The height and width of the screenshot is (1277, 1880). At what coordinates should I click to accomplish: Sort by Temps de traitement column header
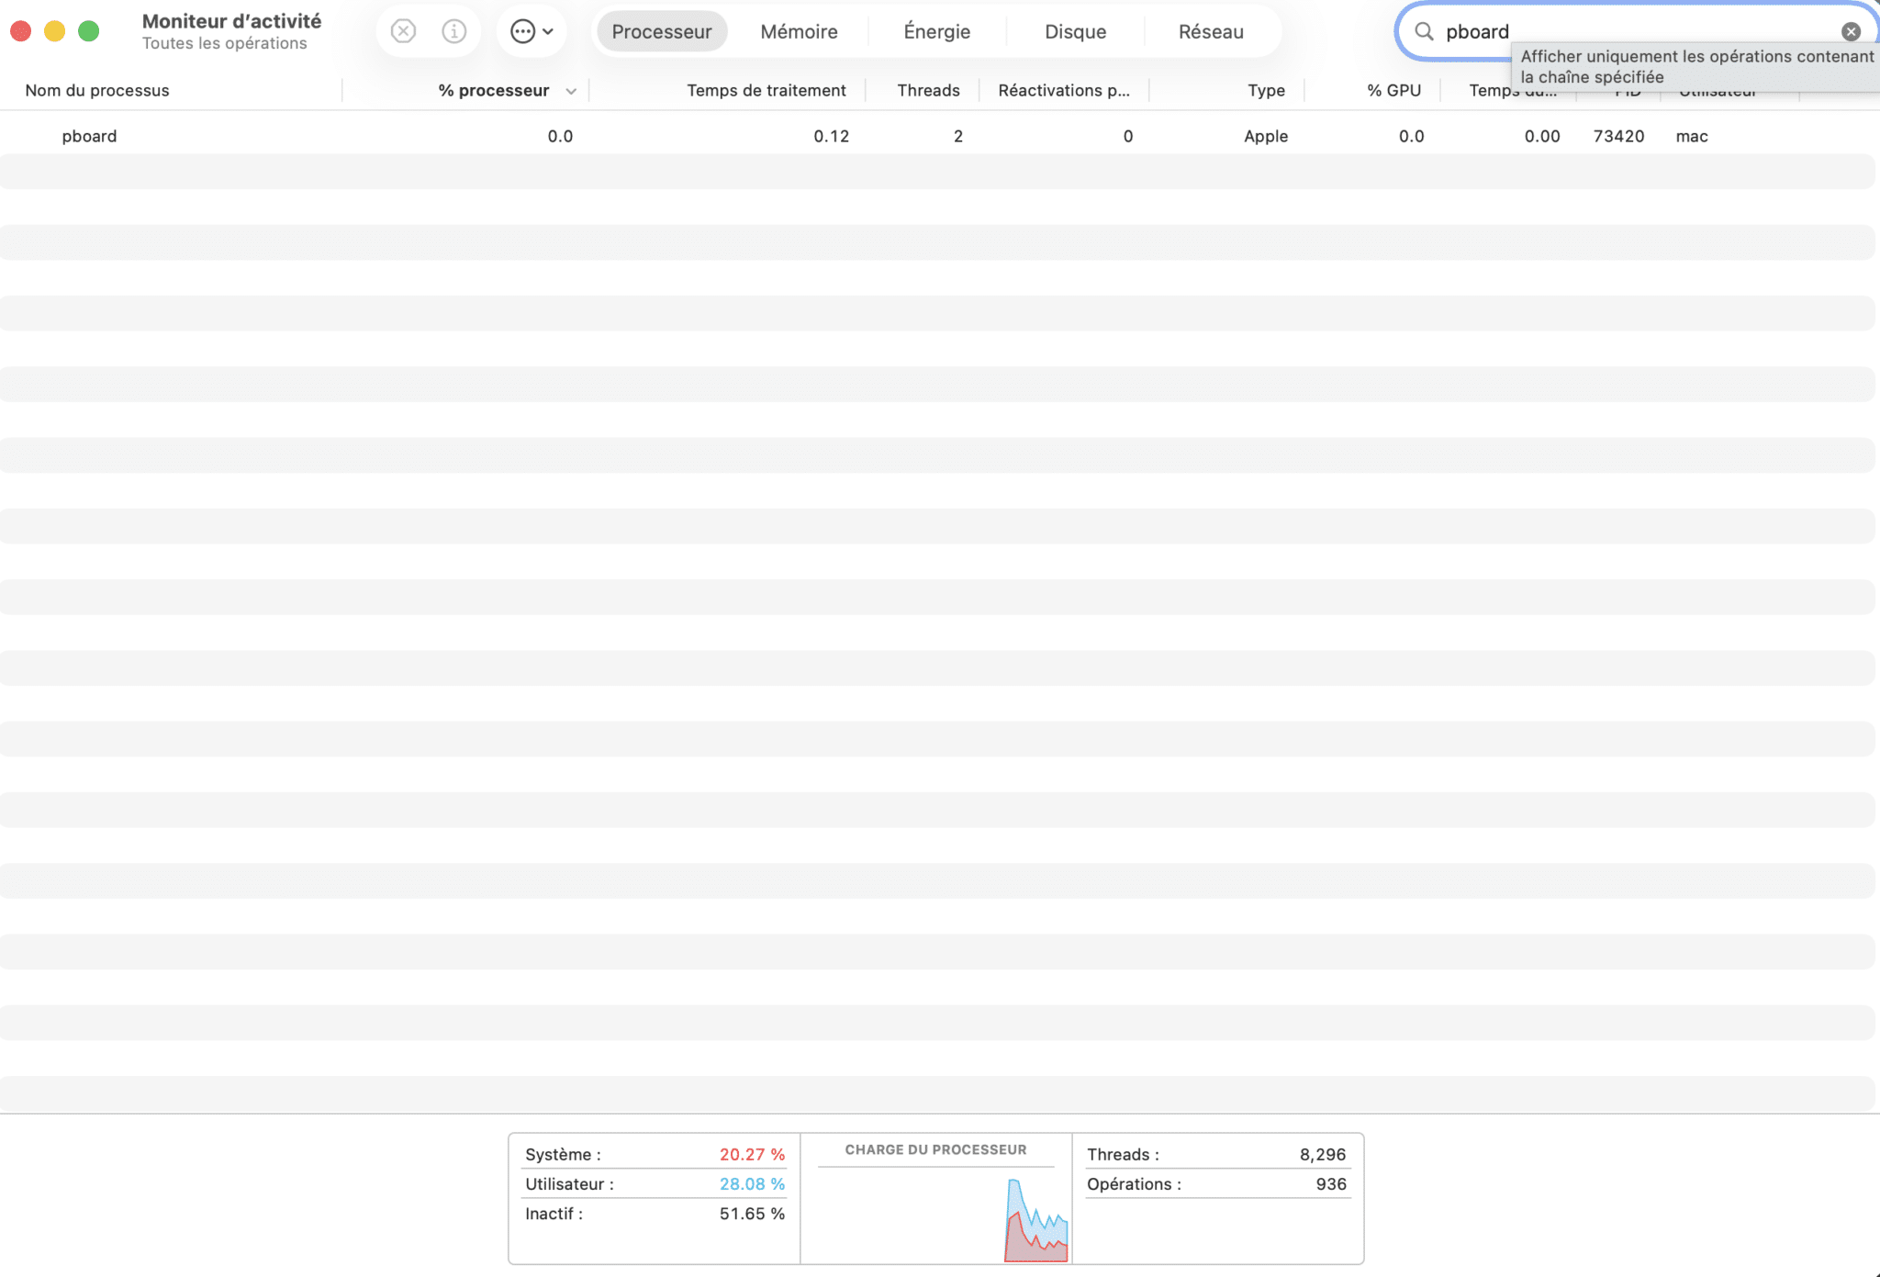[x=766, y=90]
